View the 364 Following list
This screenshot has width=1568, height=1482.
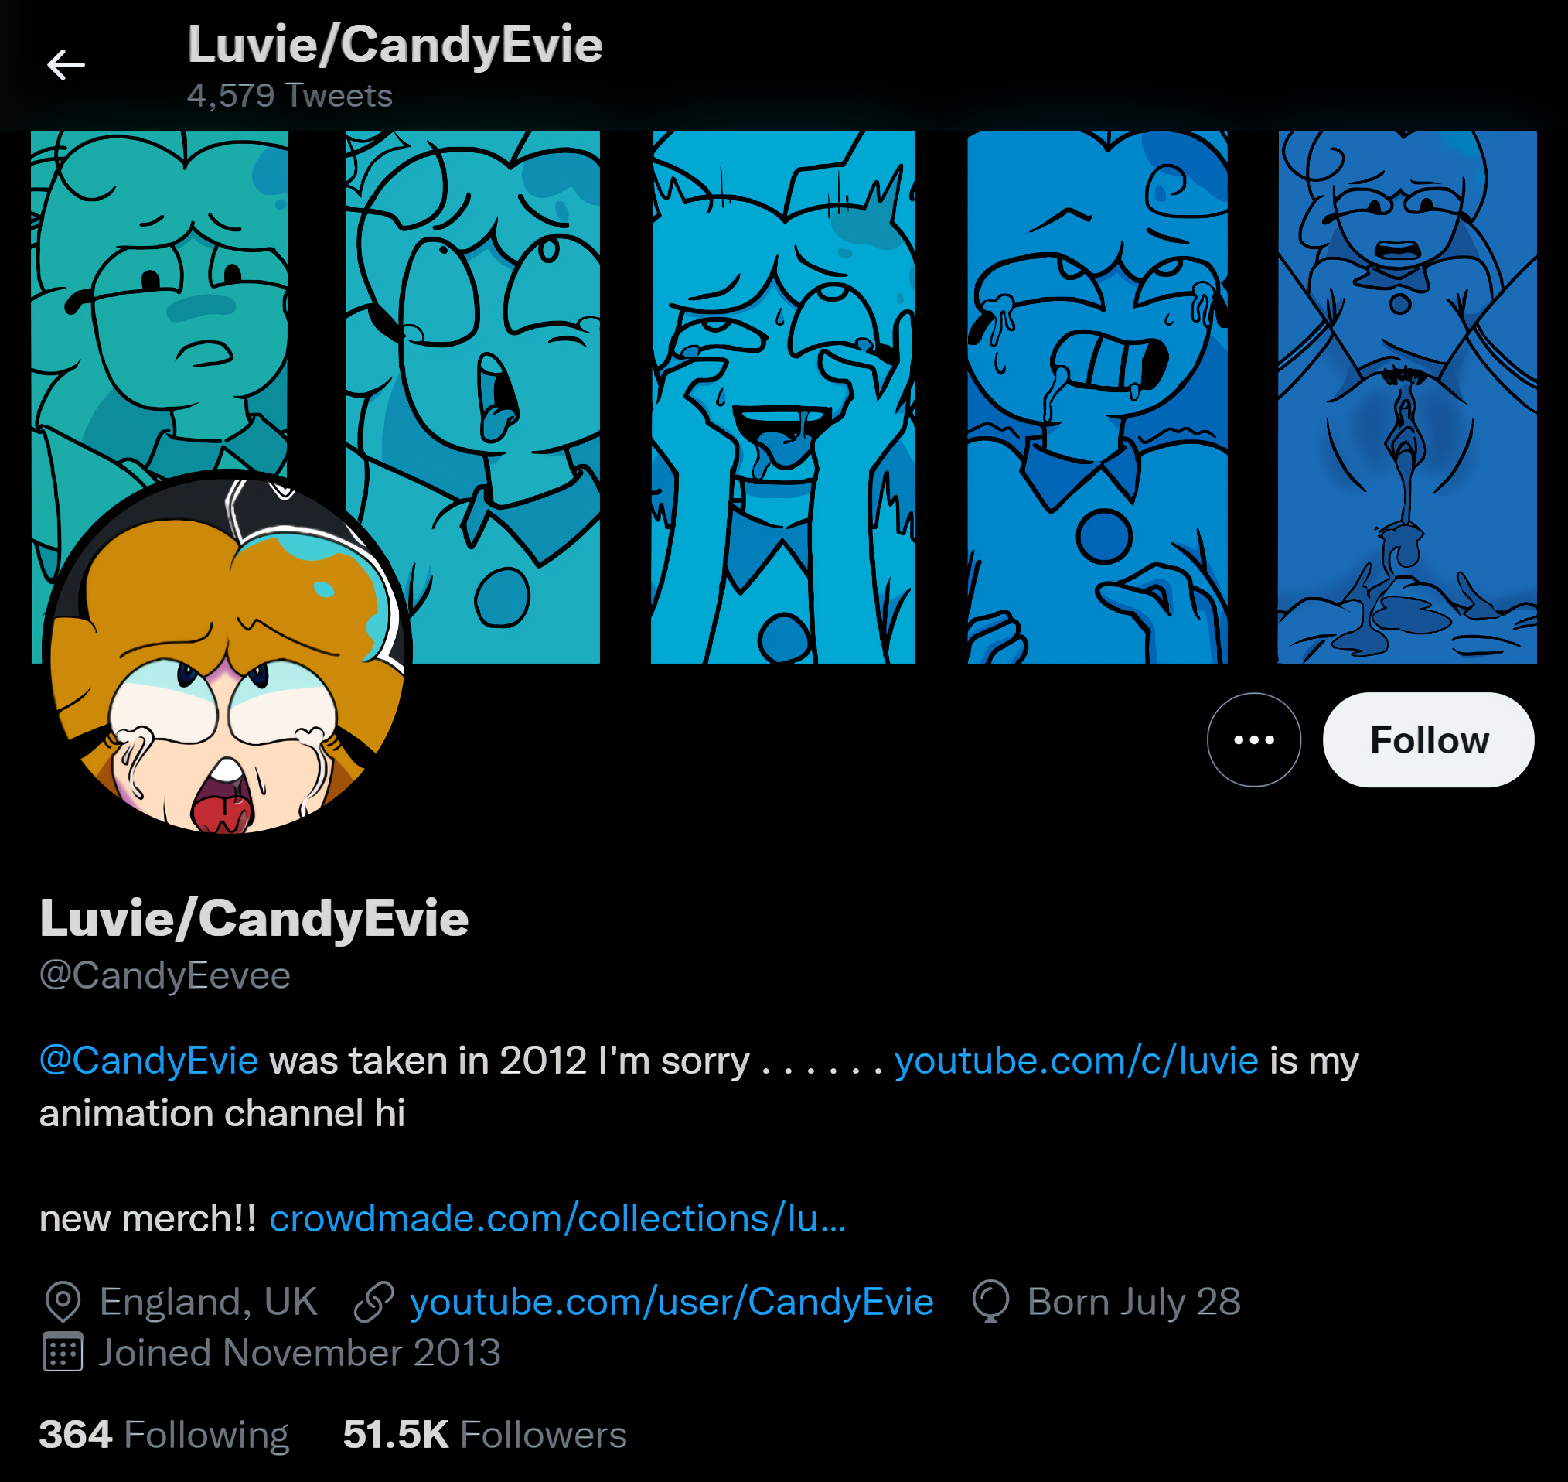(x=164, y=1435)
